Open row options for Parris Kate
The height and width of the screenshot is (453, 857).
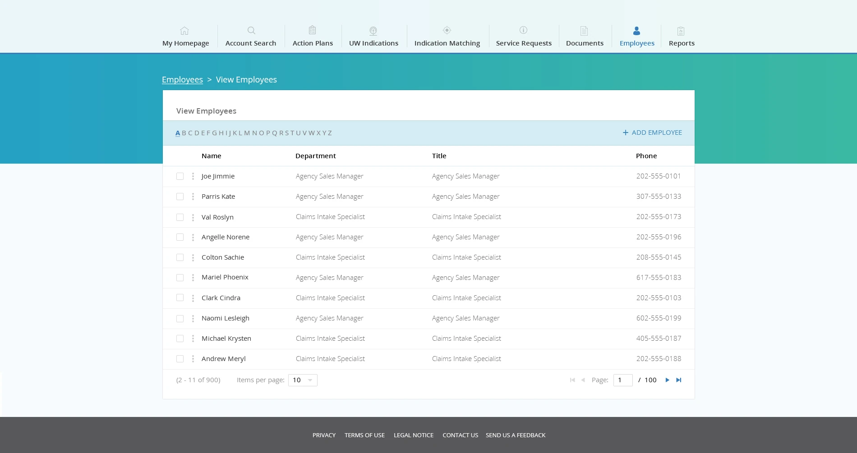(x=193, y=197)
